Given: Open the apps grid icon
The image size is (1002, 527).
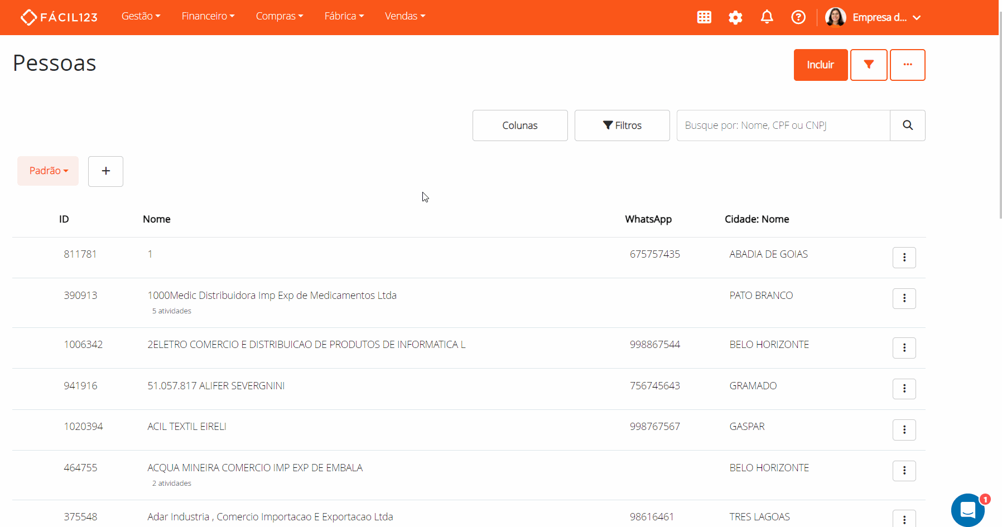Looking at the screenshot, I should 704,17.
